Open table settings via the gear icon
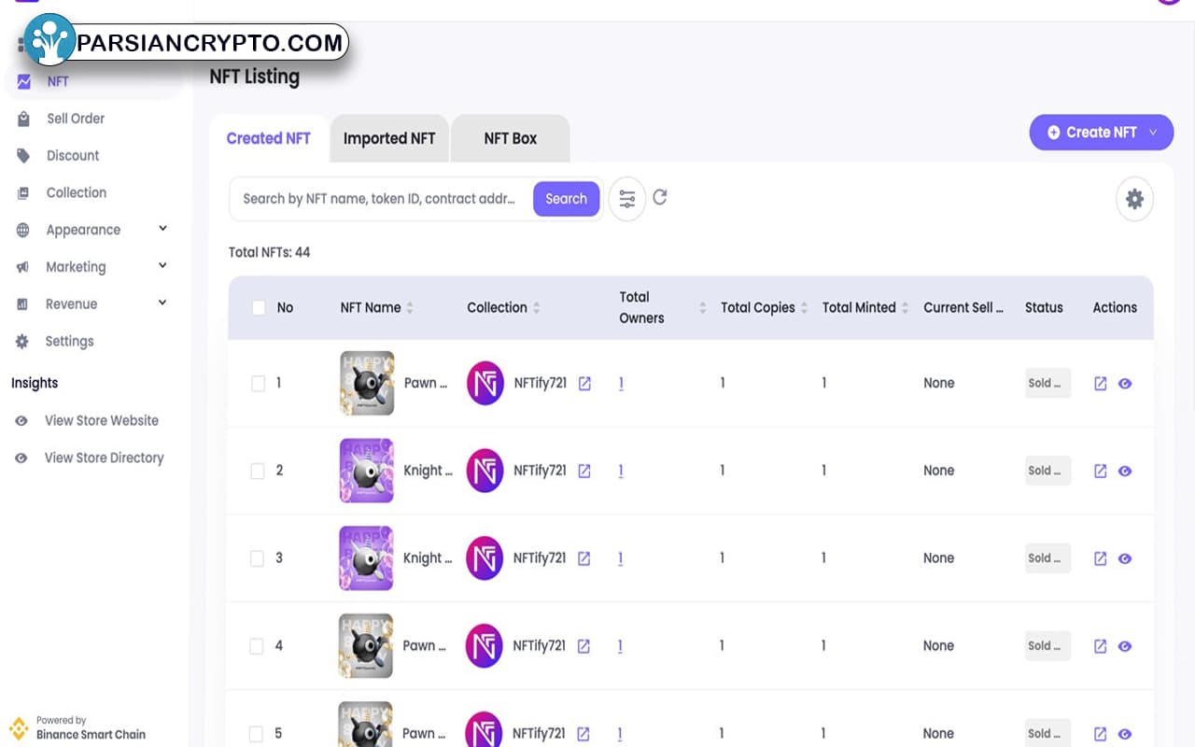 (x=1134, y=199)
